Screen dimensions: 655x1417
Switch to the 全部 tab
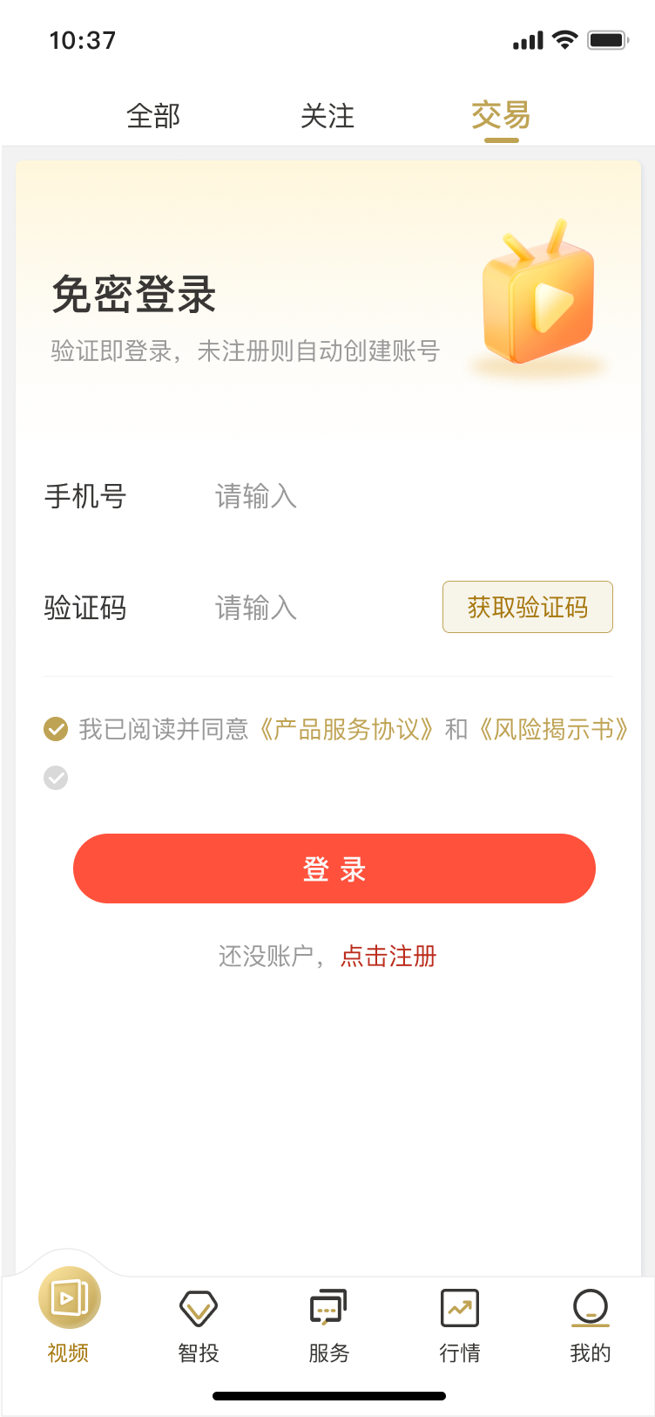[x=153, y=116]
